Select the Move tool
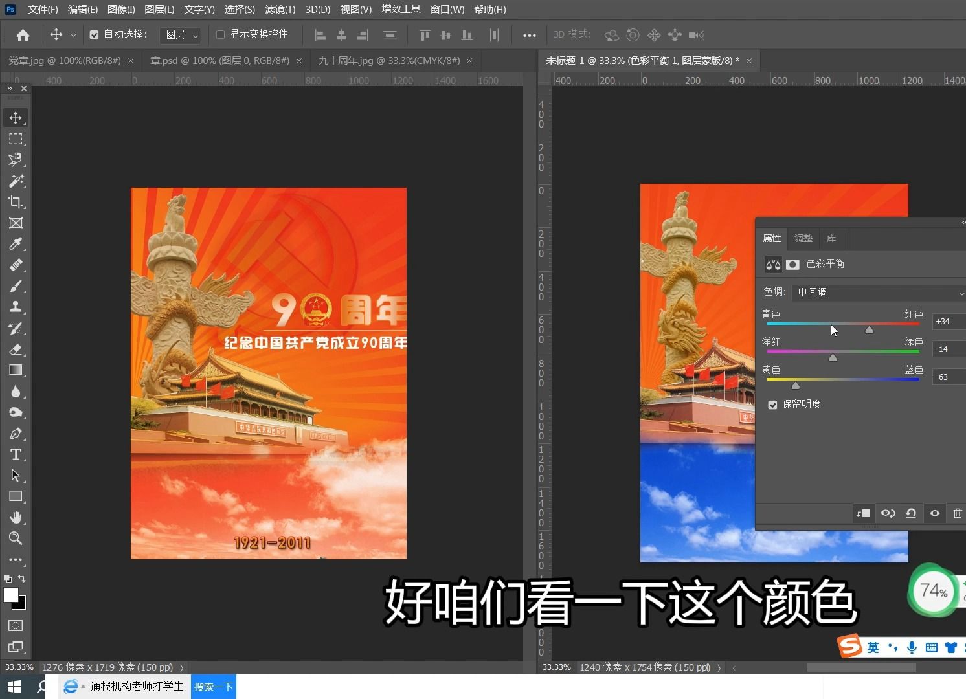 tap(16, 117)
